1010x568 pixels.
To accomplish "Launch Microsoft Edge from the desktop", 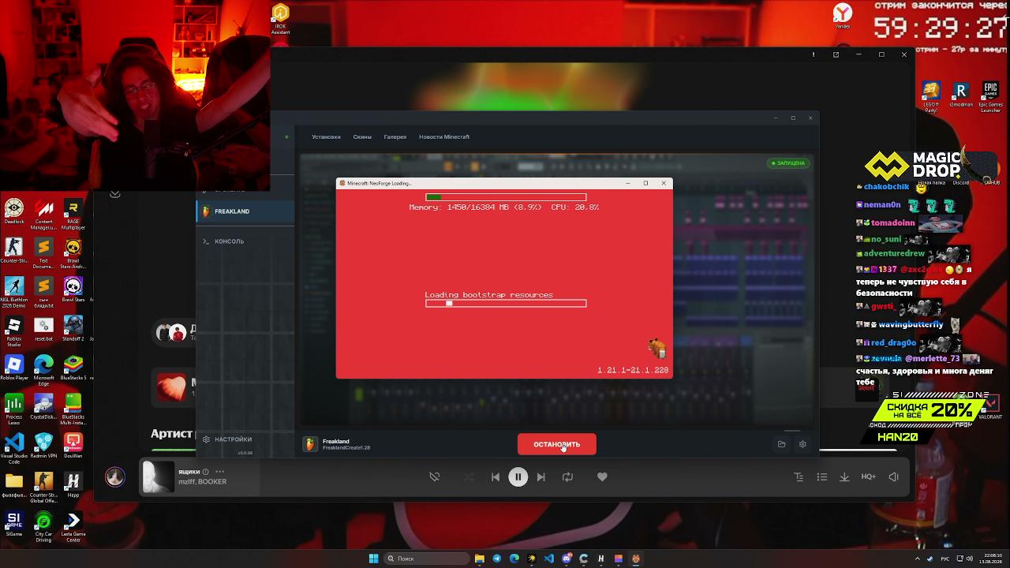I will (x=43, y=370).
